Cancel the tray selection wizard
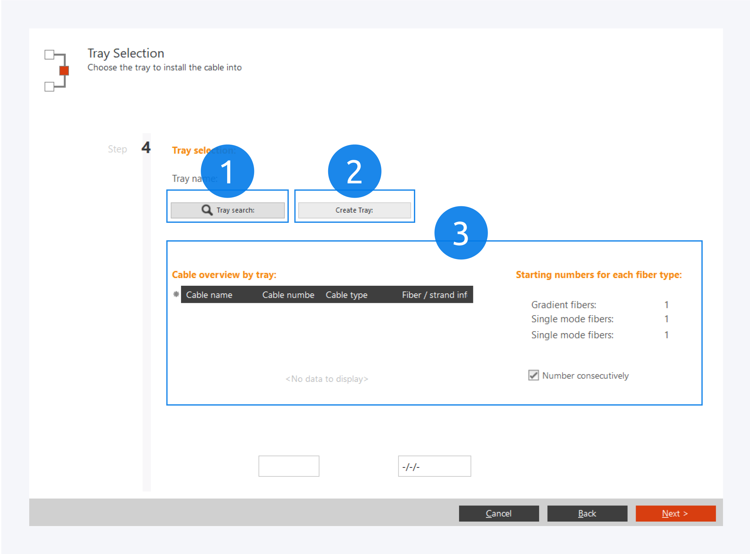The height and width of the screenshot is (554, 750). click(498, 513)
